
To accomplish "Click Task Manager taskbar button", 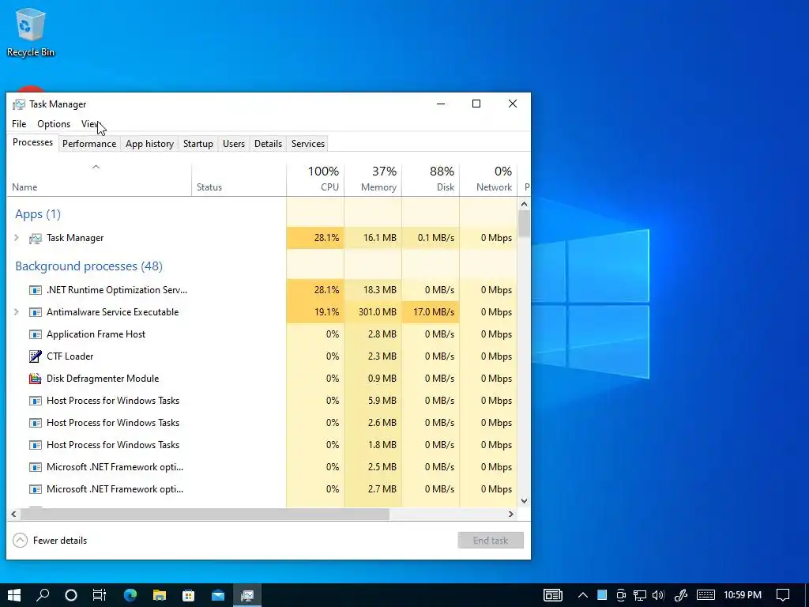I will click(247, 595).
